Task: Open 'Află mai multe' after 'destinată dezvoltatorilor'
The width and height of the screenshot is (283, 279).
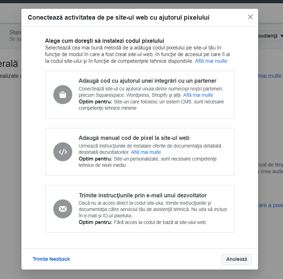Action: pyautogui.click(x=146, y=152)
